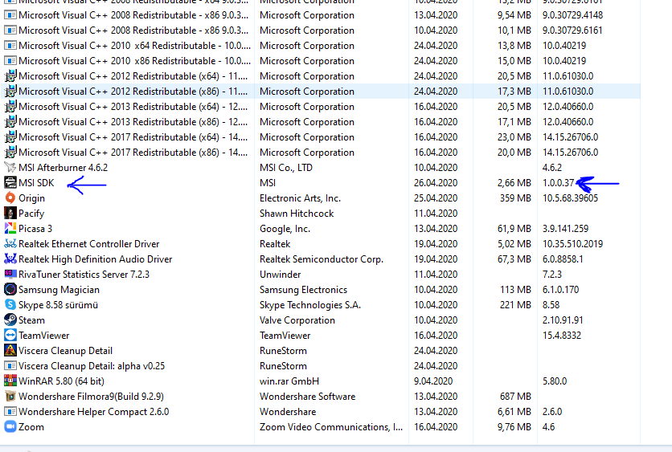Click install date 9.04.2020

pos(432,381)
